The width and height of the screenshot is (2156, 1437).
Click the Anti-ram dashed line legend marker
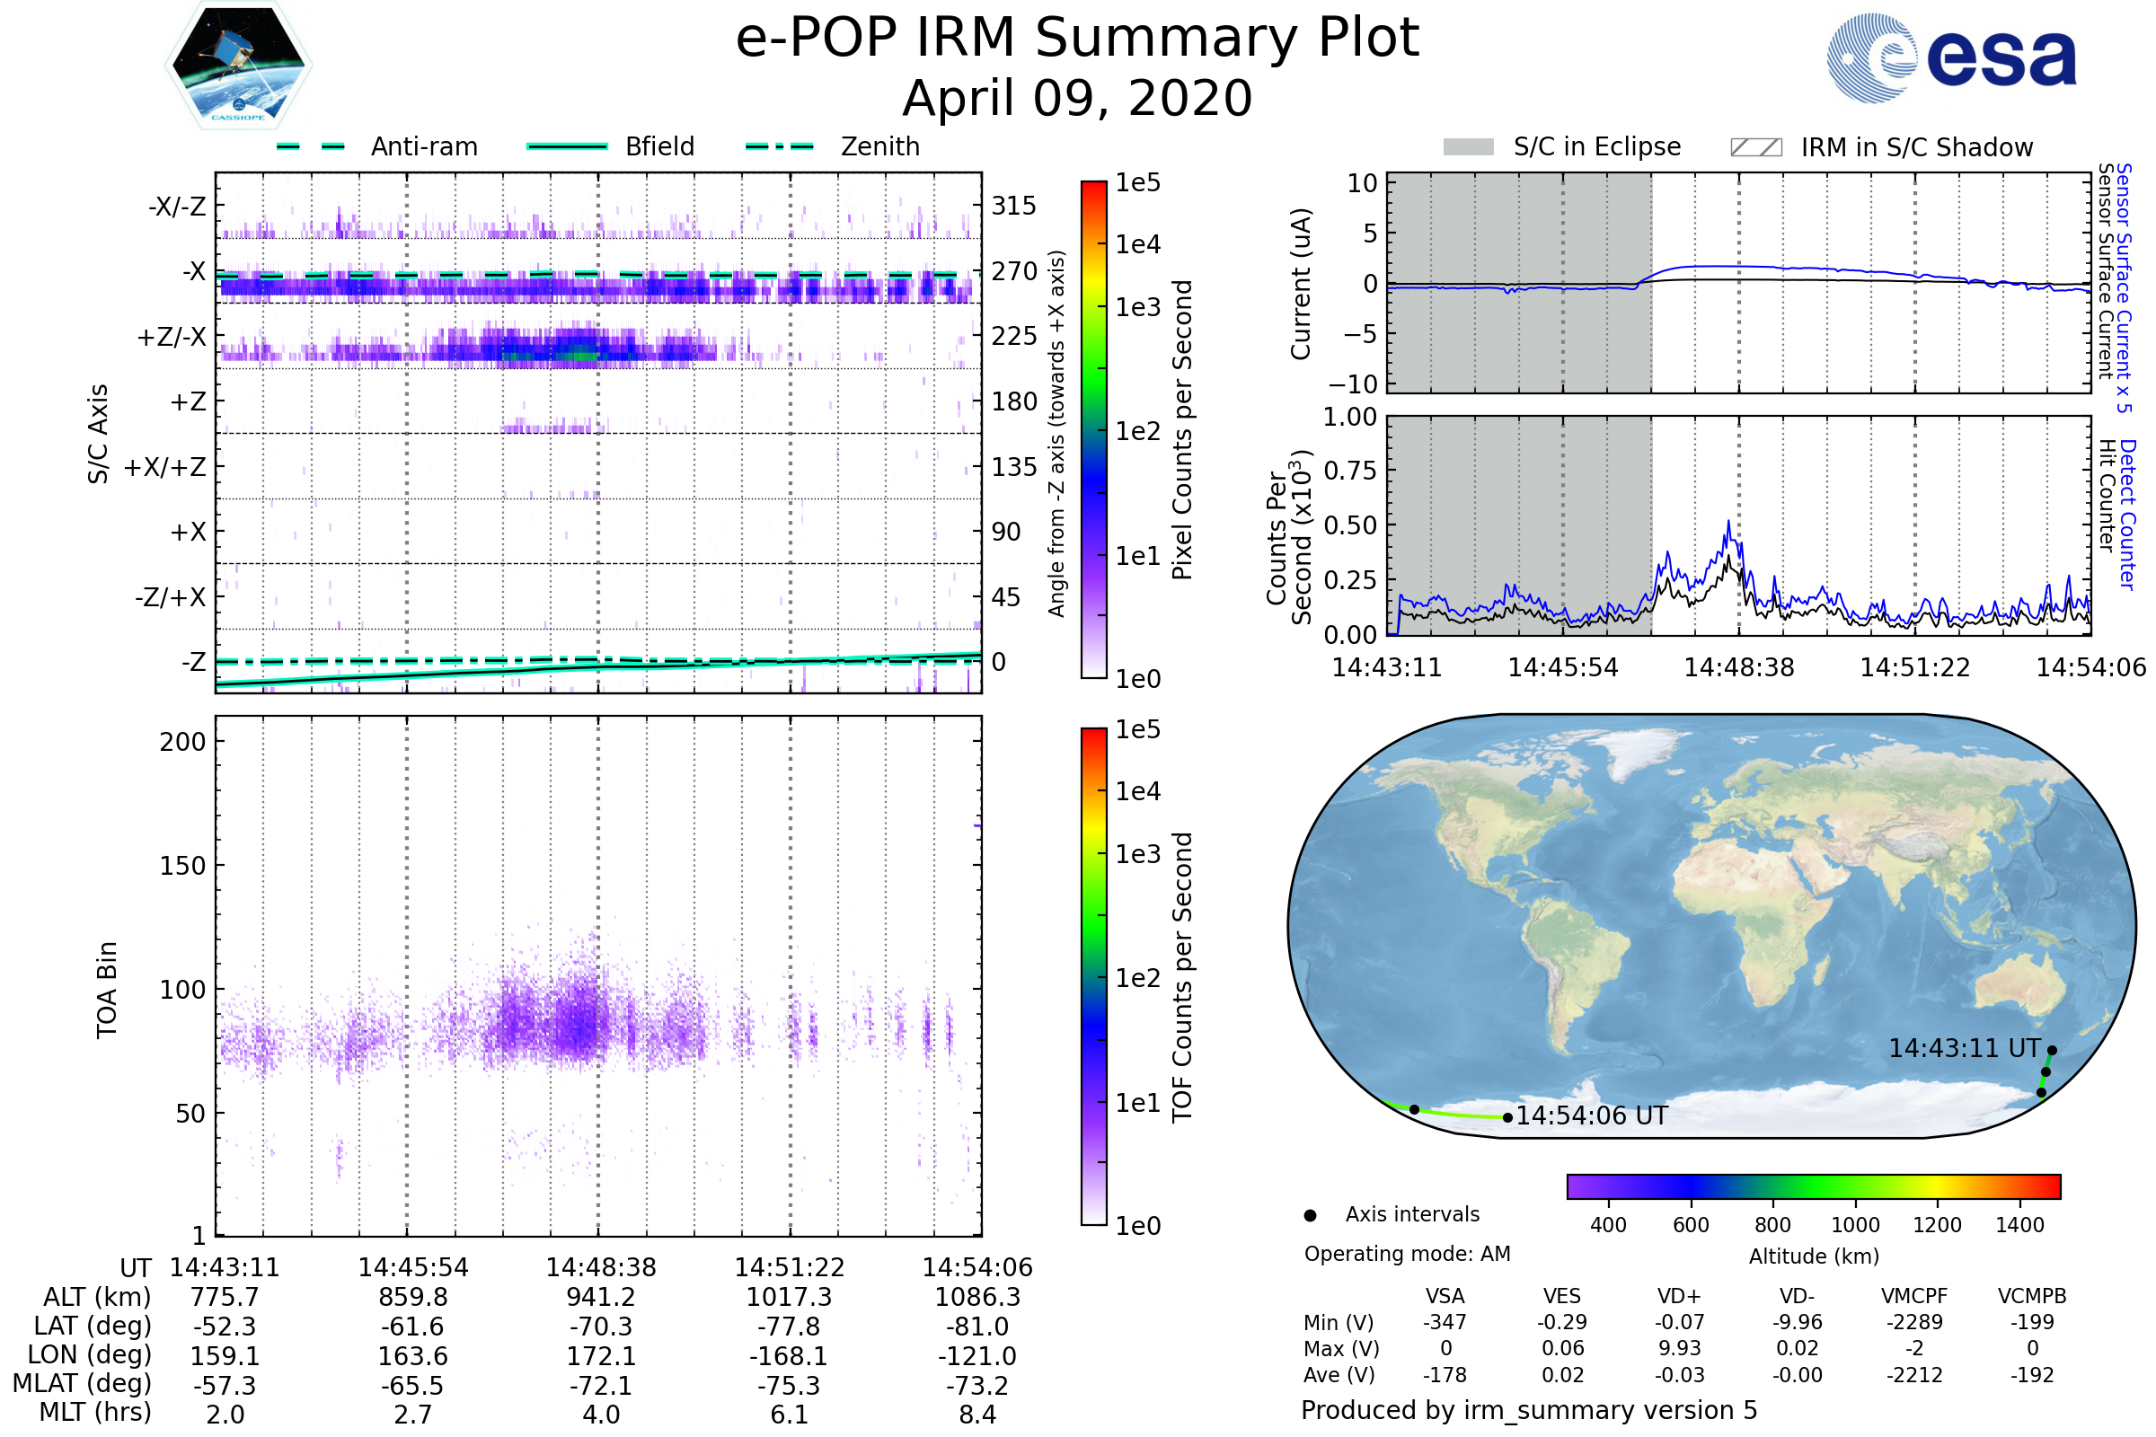pyautogui.click(x=312, y=146)
